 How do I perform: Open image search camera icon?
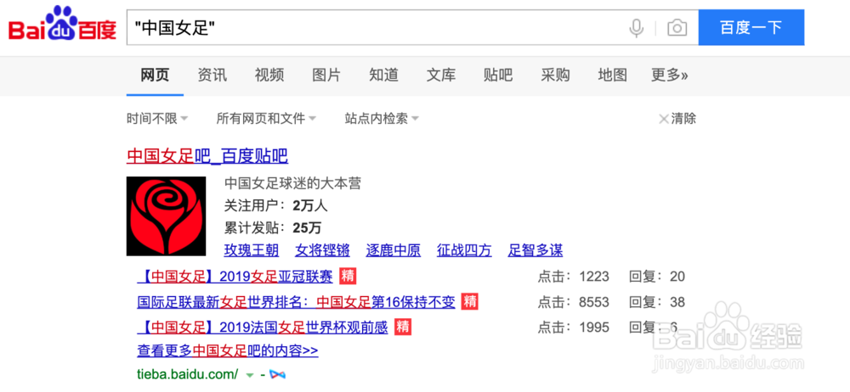click(677, 28)
